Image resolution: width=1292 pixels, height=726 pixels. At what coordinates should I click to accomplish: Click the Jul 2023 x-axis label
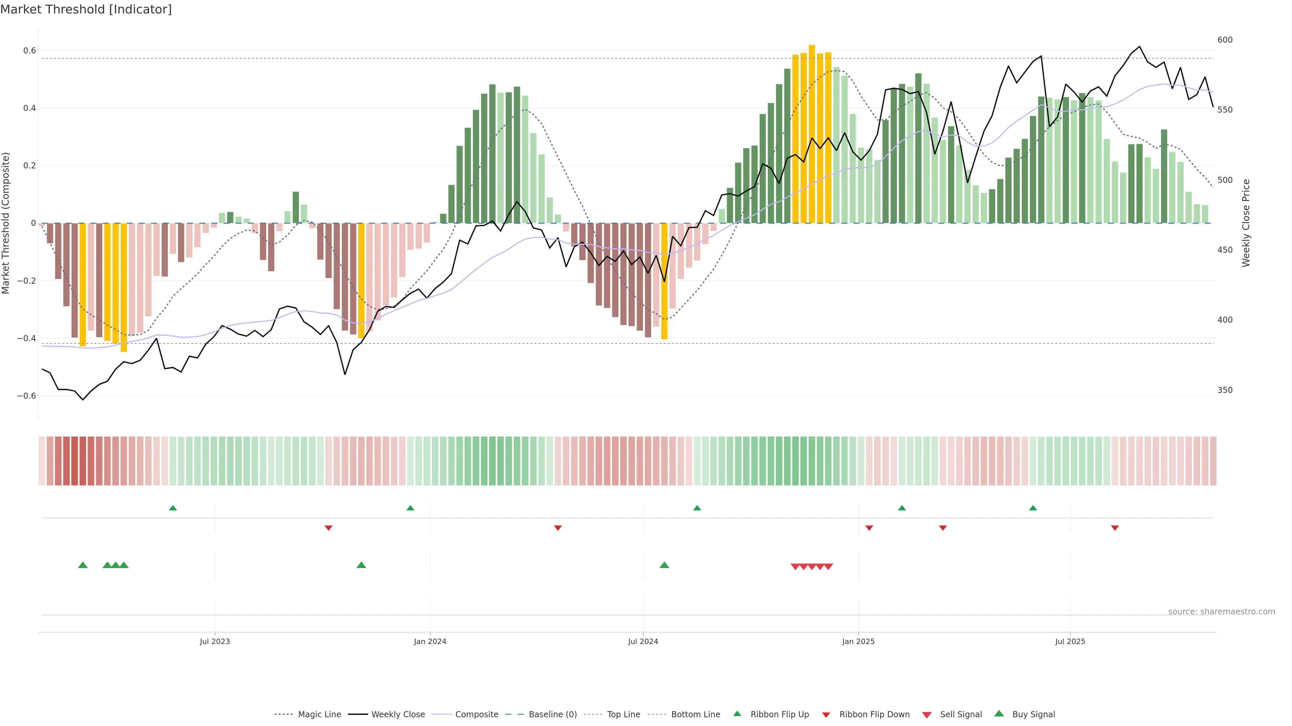pos(215,641)
